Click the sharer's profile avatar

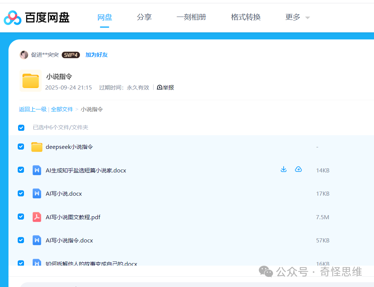click(x=24, y=55)
